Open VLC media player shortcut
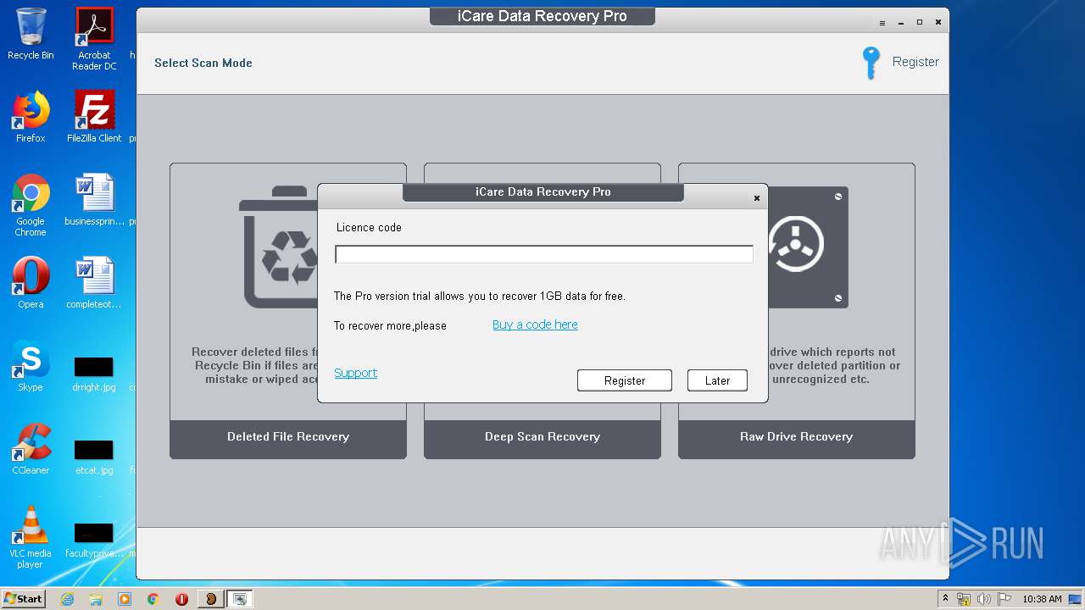Viewport: 1085px width, 610px height. [31, 537]
